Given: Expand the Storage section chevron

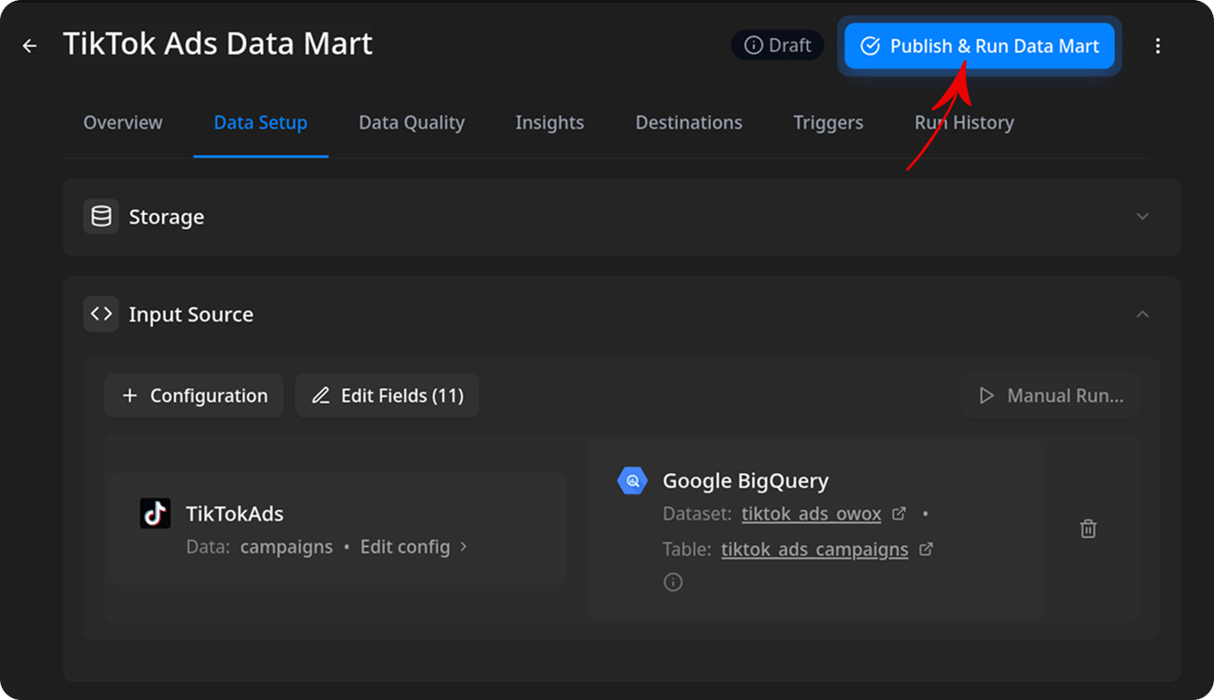Looking at the screenshot, I should coord(1143,217).
